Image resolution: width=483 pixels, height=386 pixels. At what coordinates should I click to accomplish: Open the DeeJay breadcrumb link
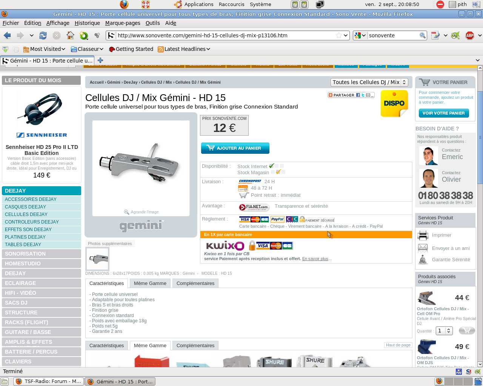[131, 82]
